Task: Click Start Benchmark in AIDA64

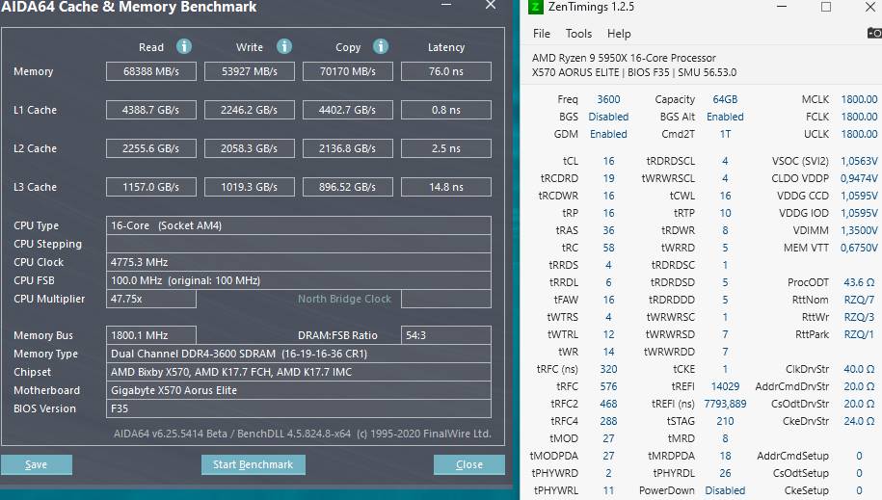Action: pyautogui.click(x=254, y=464)
